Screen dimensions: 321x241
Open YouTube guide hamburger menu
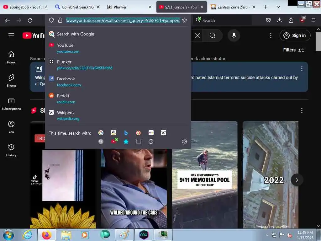pos(11,35)
